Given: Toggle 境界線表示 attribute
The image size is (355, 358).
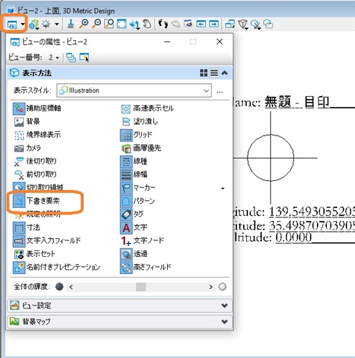Looking at the screenshot, I should pyautogui.click(x=37, y=135).
